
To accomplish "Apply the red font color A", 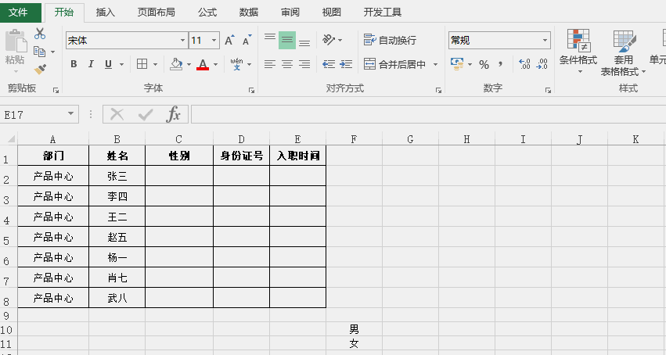I will click(x=203, y=64).
